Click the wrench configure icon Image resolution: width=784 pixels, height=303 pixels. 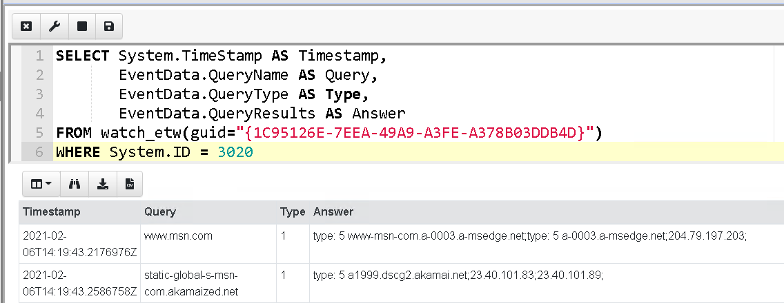[54, 27]
